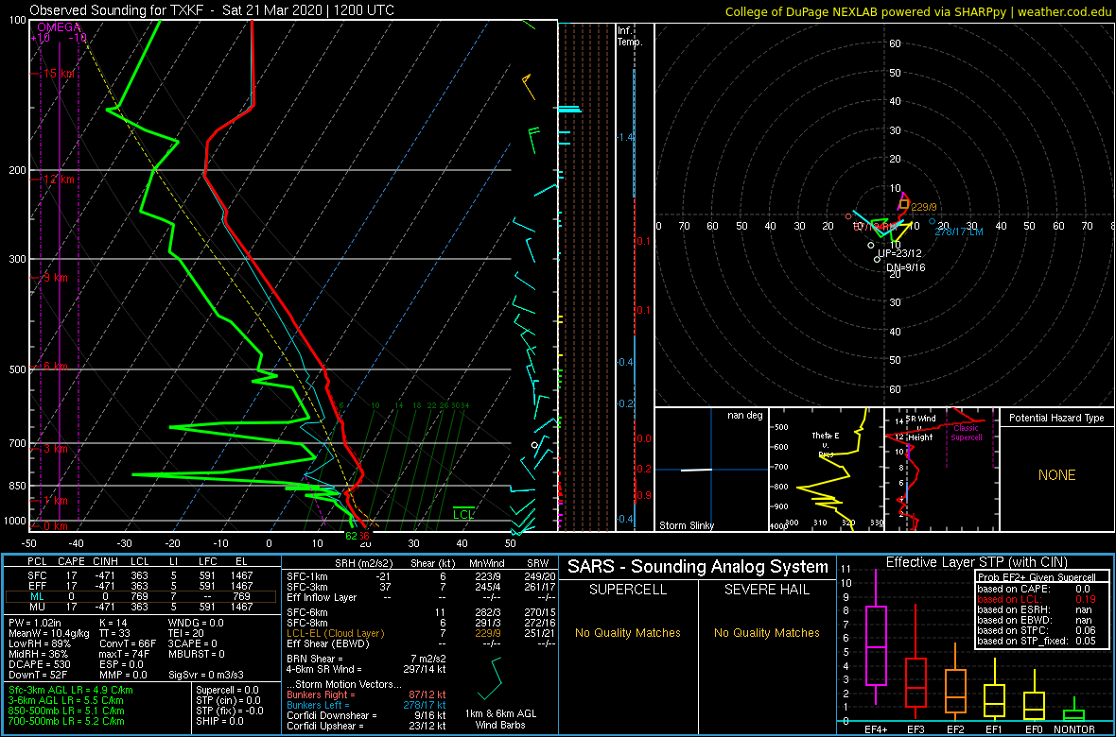Click the LCL-EL (Cloud Layer) row

tap(421, 633)
